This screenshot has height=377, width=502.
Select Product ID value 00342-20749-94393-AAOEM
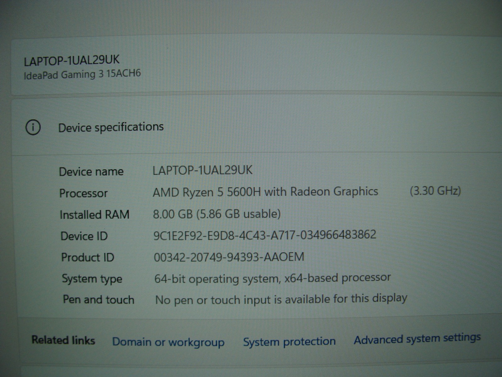[229, 257]
